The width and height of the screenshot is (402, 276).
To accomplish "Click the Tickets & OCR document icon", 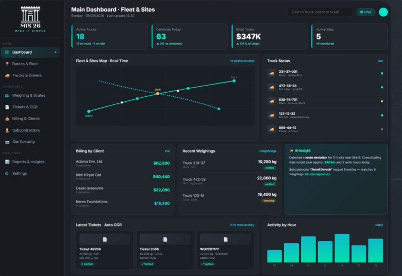I will 7,107.
